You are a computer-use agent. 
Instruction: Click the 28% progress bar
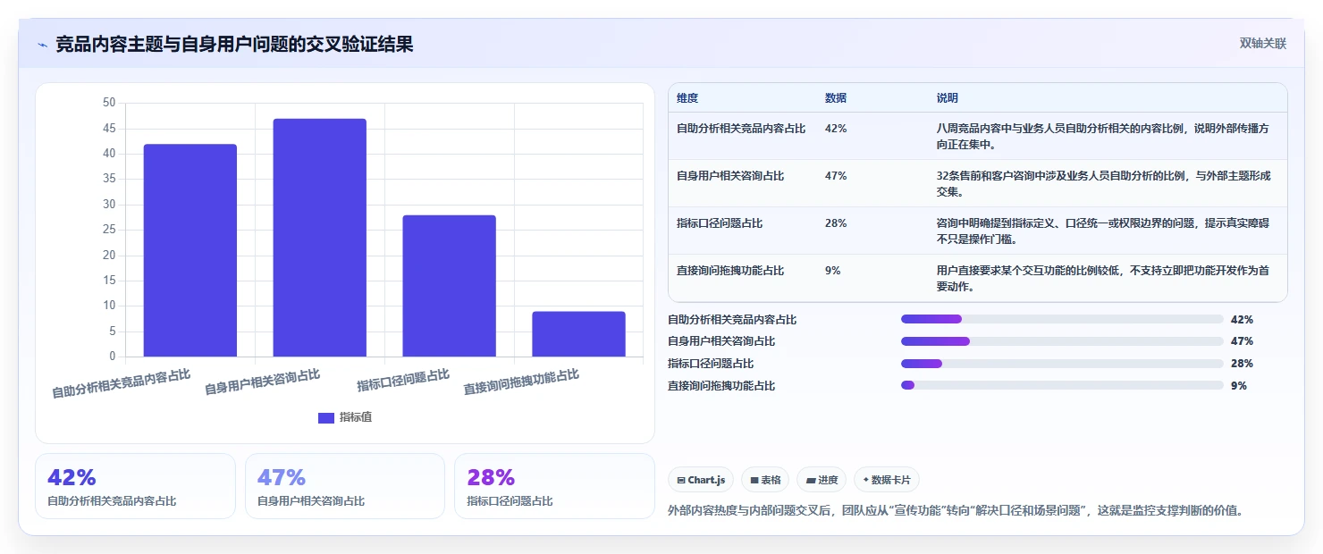coord(1062,364)
